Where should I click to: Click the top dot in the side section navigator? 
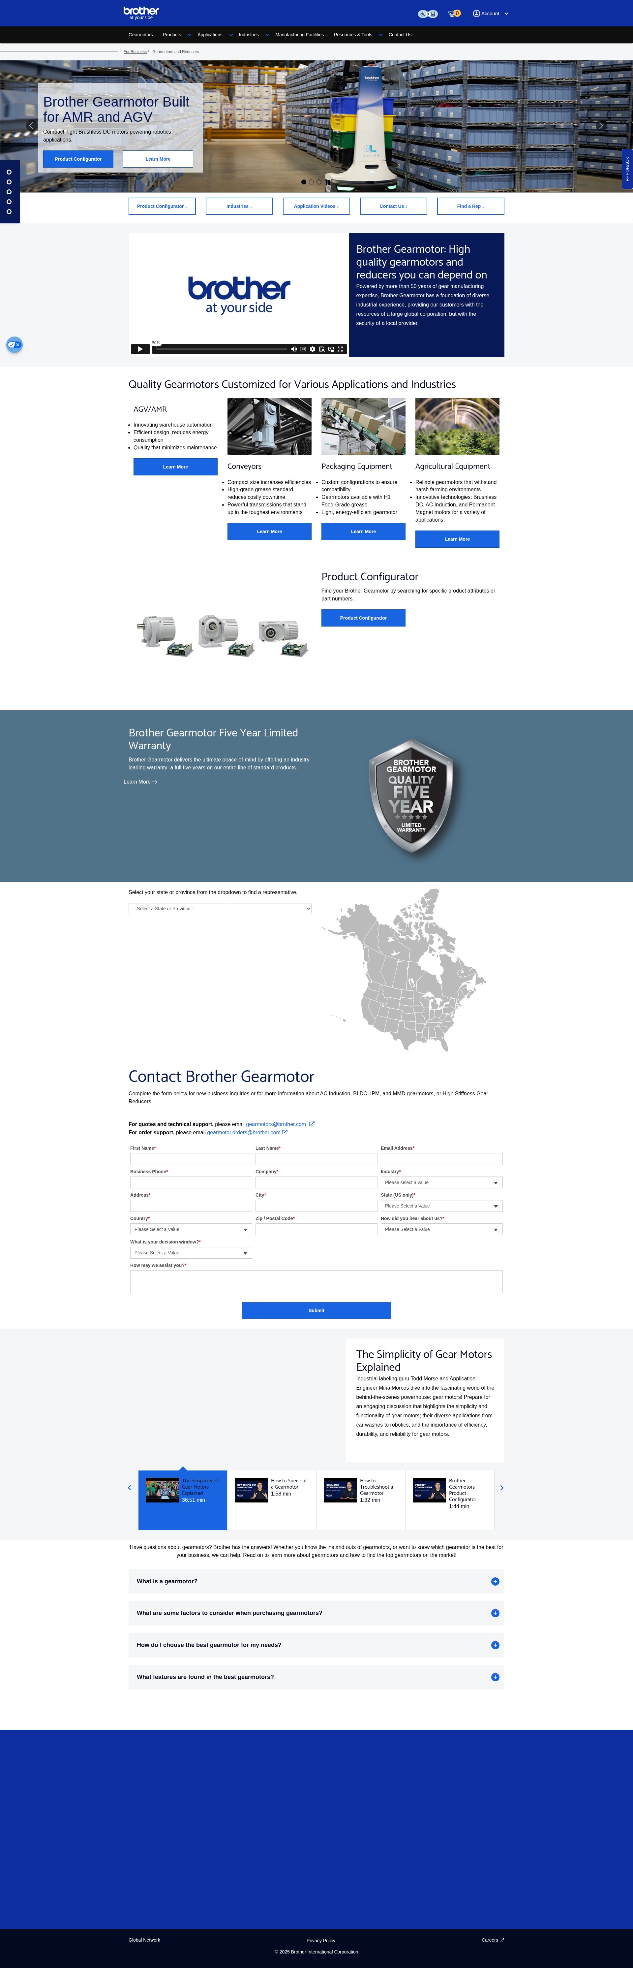click(9, 172)
